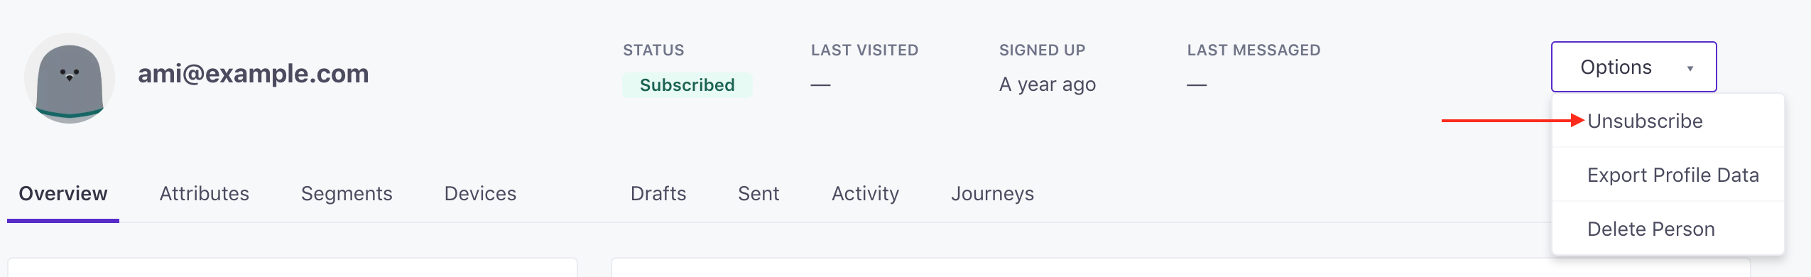Open the Journeys tab
The width and height of the screenshot is (1811, 277).
click(x=992, y=193)
